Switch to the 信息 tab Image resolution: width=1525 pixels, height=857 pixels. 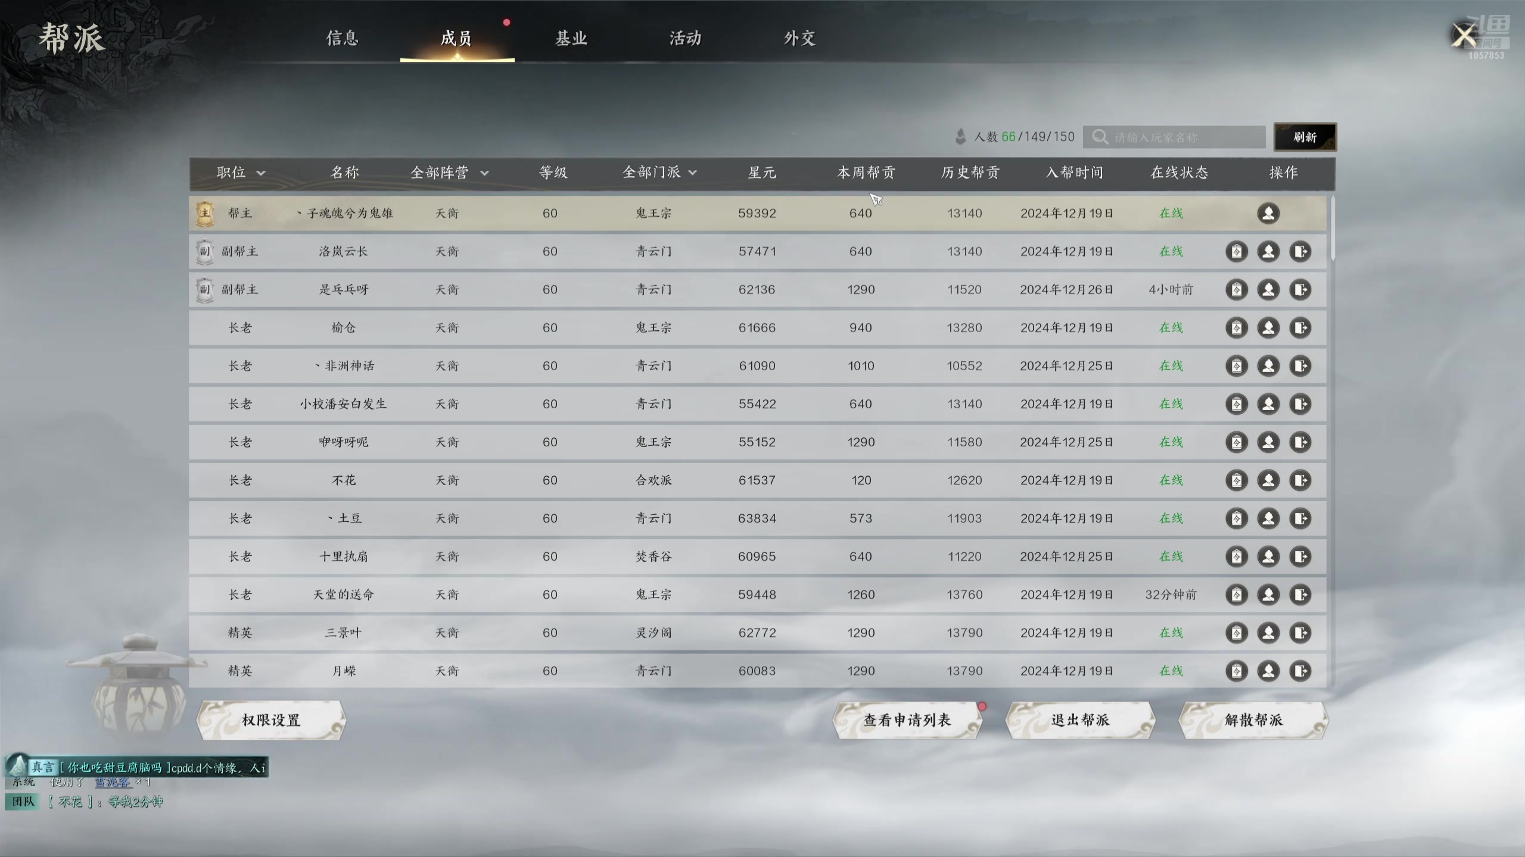pyautogui.click(x=343, y=38)
